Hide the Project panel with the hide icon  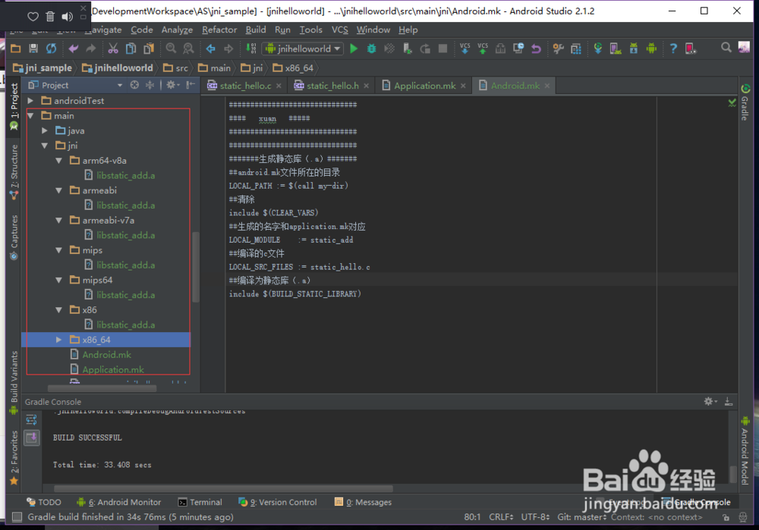pos(191,85)
